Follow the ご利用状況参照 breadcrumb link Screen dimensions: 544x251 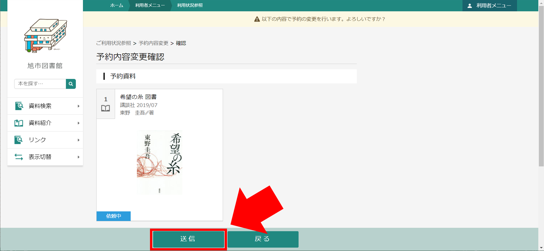click(x=113, y=43)
